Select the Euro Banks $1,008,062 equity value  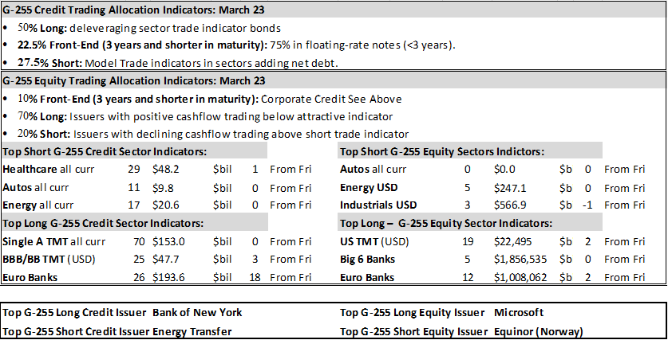[520, 278]
